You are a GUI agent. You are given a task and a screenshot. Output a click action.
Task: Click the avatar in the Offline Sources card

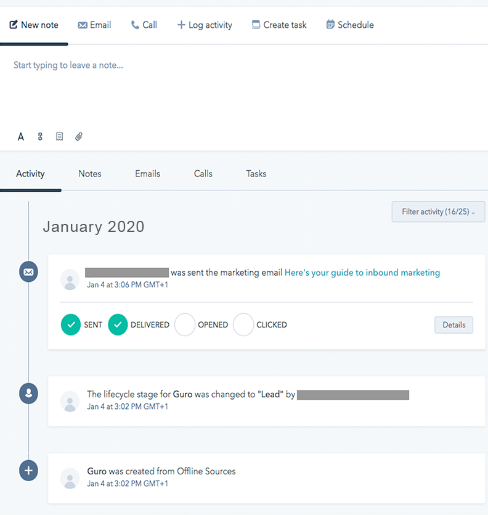coord(70,477)
